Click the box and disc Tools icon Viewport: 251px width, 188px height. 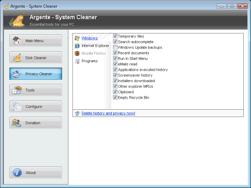pyautogui.click(x=17, y=90)
